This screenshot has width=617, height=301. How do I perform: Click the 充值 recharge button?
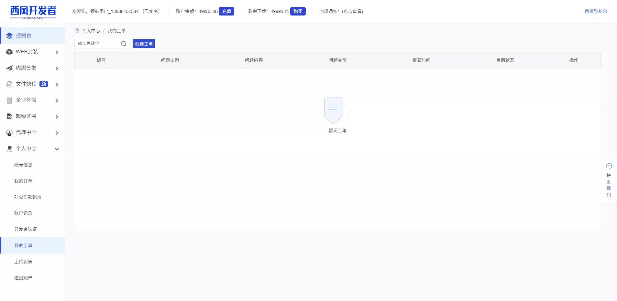pos(226,11)
